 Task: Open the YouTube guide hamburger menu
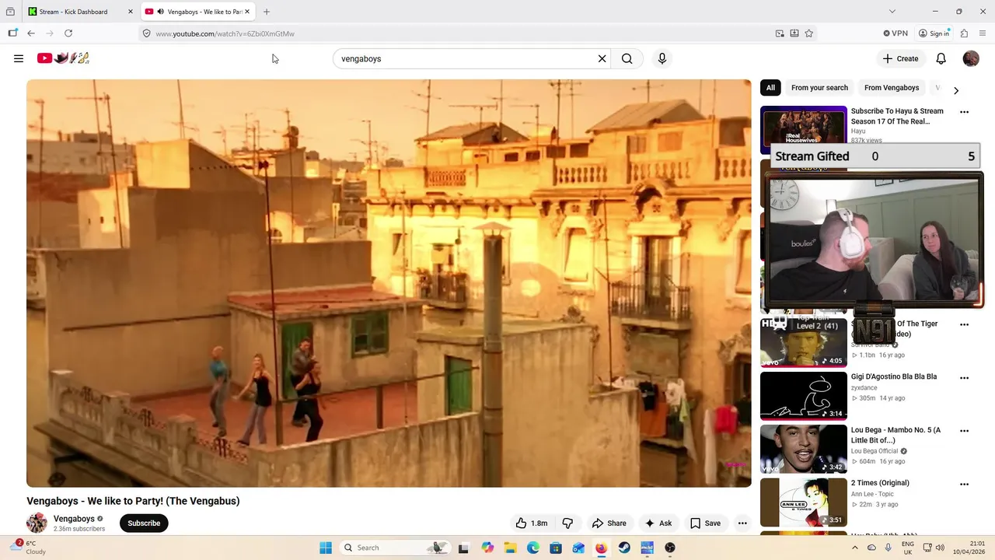click(19, 58)
